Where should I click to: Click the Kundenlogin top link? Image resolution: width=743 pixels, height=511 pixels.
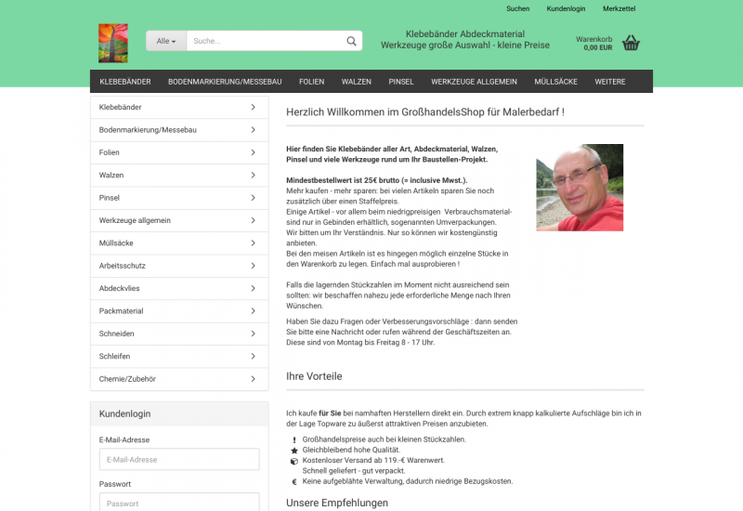[x=566, y=8]
